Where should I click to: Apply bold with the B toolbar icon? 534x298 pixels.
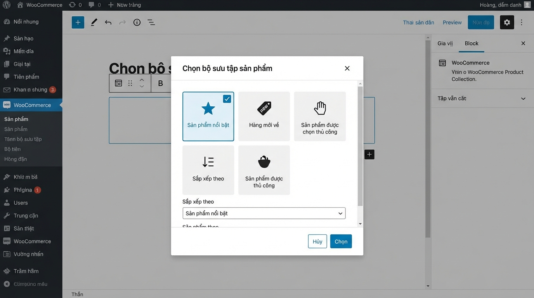pyautogui.click(x=160, y=83)
